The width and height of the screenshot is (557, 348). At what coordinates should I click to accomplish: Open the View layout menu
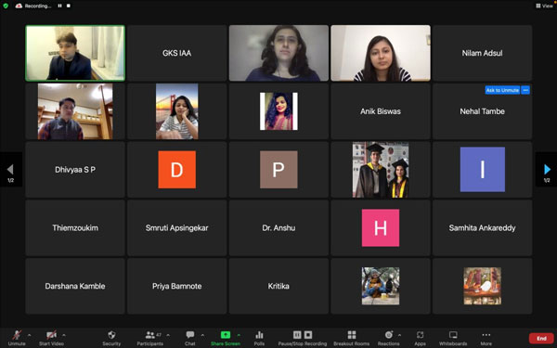(544, 6)
